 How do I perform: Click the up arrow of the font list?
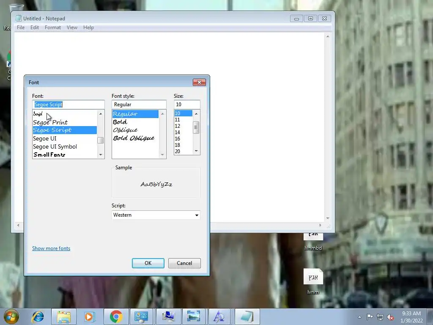(101, 114)
